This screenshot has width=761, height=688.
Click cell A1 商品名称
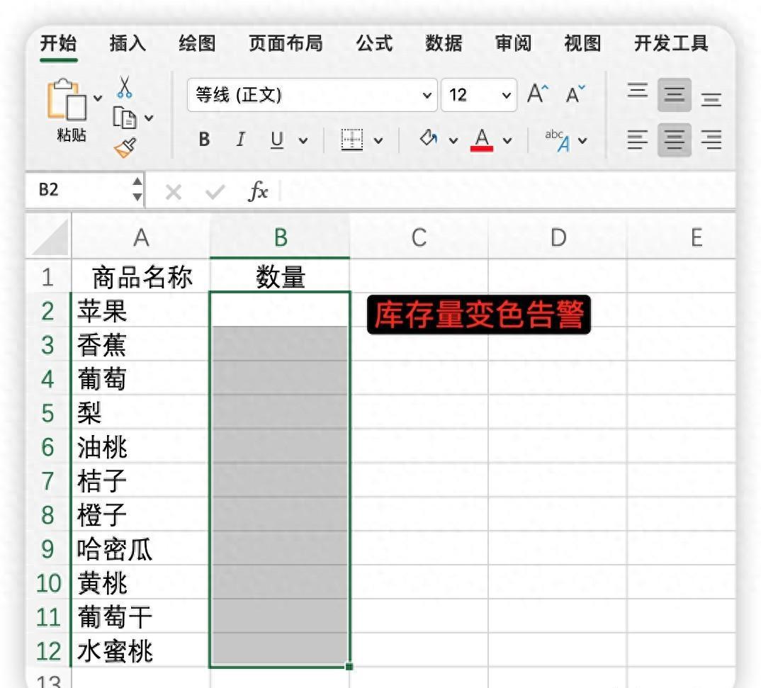(x=141, y=277)
